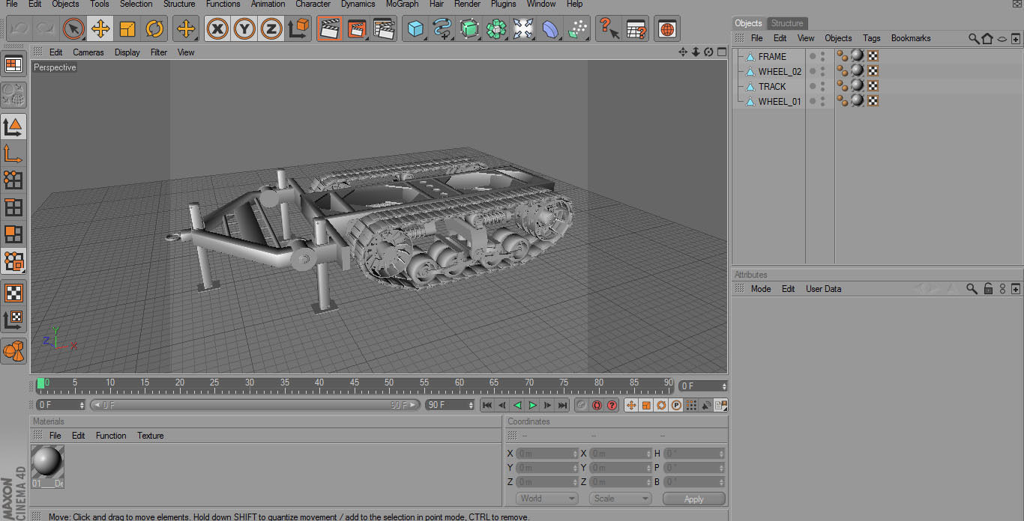
Task: Play the animation forward
Action: 532,405
